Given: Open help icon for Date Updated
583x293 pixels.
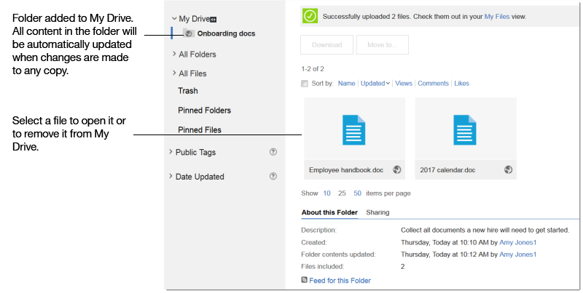Looking at the screenshot, I should (273, 176).
